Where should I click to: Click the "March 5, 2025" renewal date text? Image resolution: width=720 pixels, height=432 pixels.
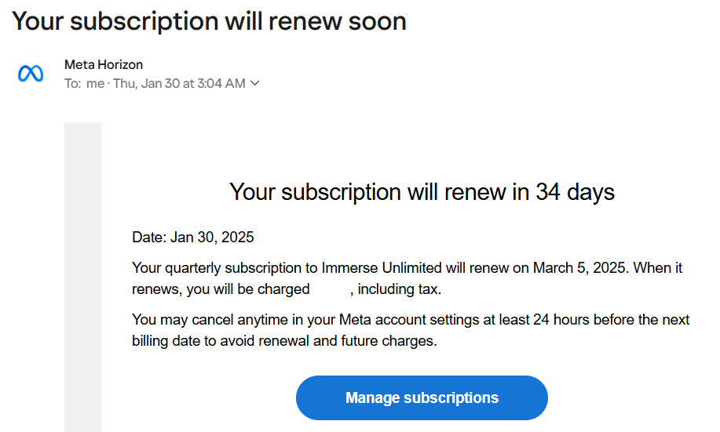click(x=579, y=268)
